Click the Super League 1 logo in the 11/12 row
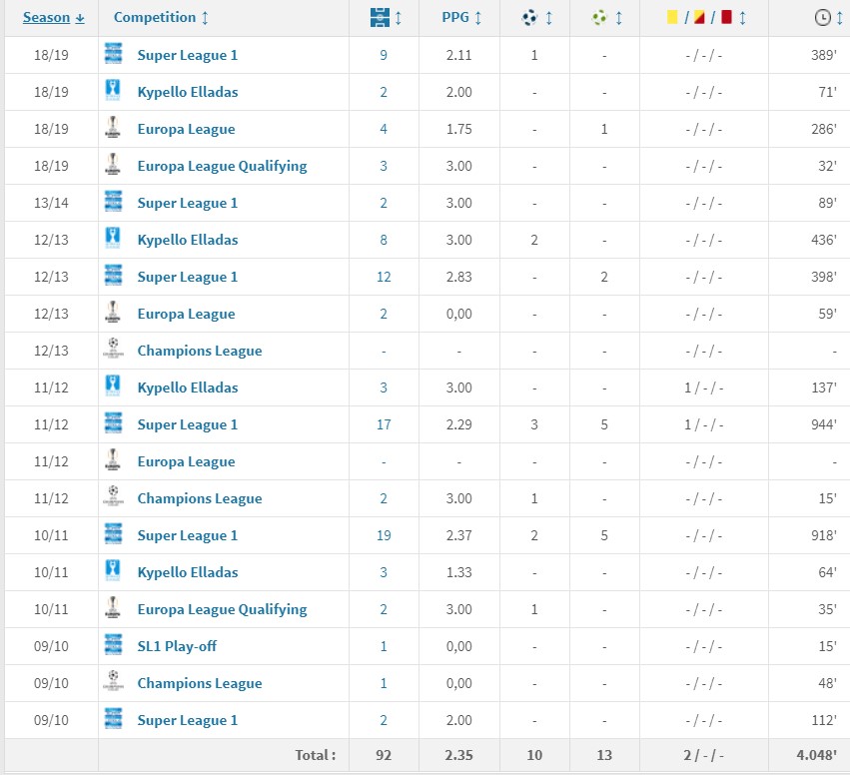Screen dimensions: 850x775 (x=113, y=423)
